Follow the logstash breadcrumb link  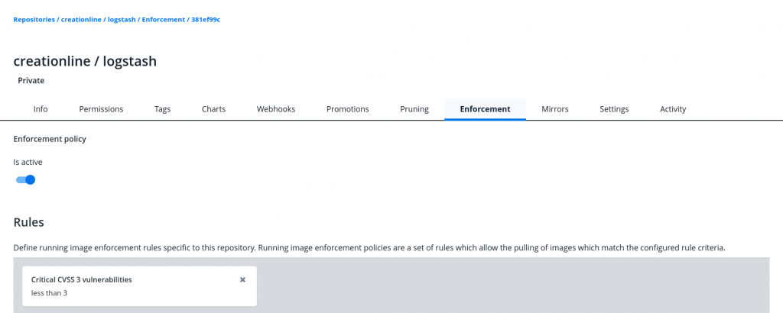(x=122, y=20)
